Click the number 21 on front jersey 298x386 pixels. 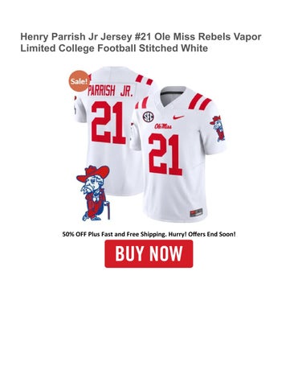click(165, 154)
